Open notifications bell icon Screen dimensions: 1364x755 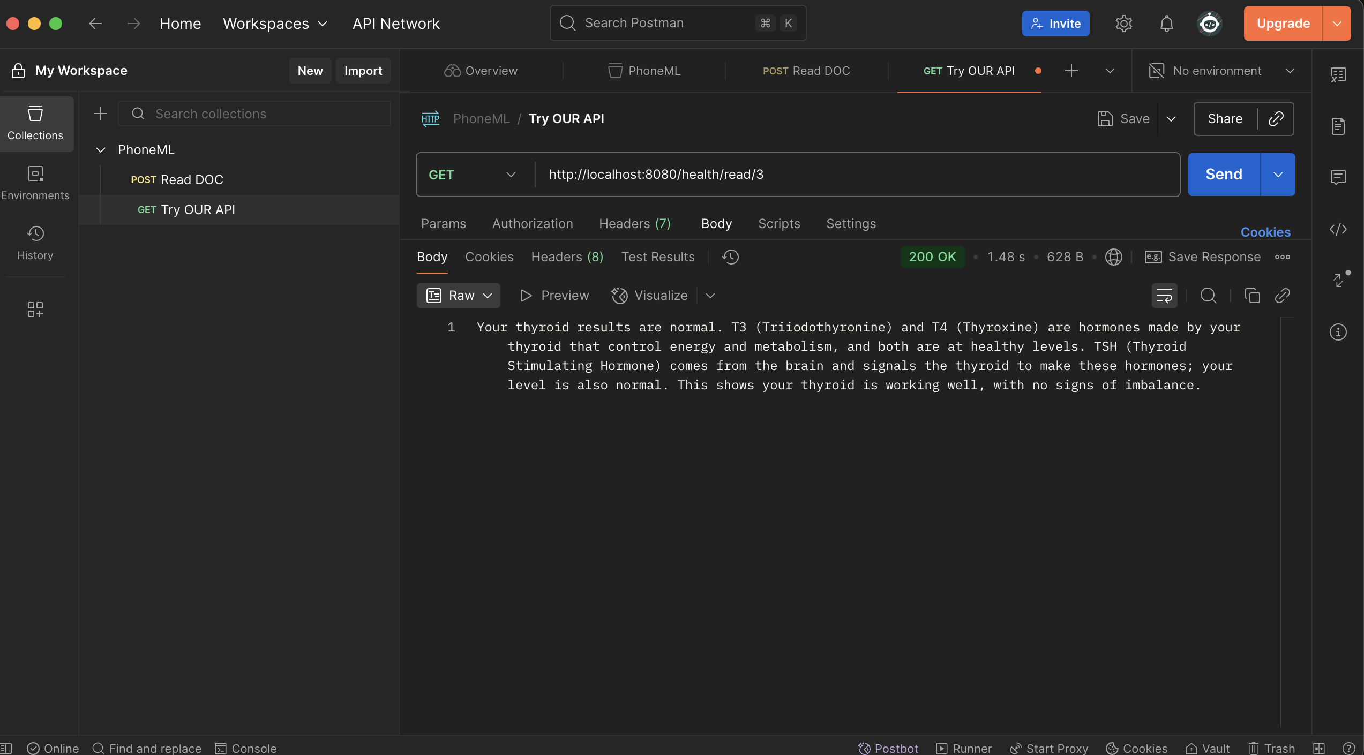coord(1166,24)
